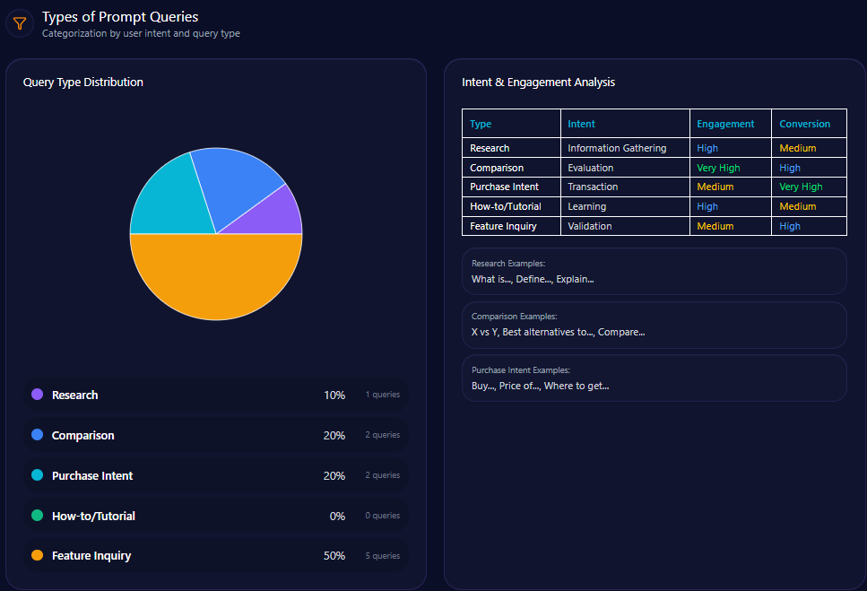This screenshot has width=867, height=591.
Task: Click the Type column header
Action: [x=481, y=124]
